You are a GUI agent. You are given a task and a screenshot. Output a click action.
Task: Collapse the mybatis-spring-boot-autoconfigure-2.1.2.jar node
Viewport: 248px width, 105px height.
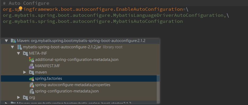coord(12,47)
